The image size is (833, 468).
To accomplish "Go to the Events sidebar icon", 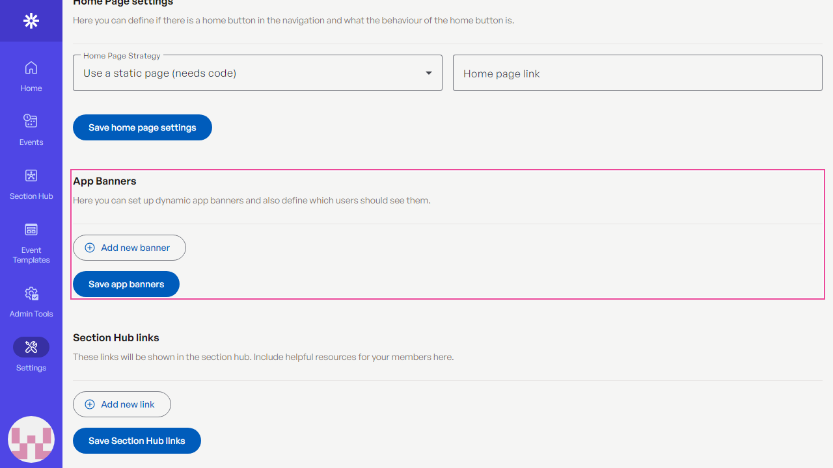I will coord(31,121).
